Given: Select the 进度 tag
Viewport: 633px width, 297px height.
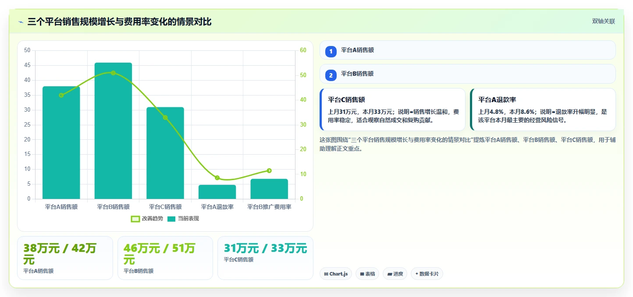Looking at the screenshot, I should (x=395, y=274).
